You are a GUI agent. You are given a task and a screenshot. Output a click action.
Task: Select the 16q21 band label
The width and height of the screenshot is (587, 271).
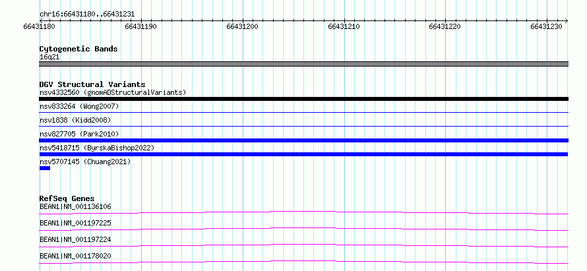pos(49,57)
